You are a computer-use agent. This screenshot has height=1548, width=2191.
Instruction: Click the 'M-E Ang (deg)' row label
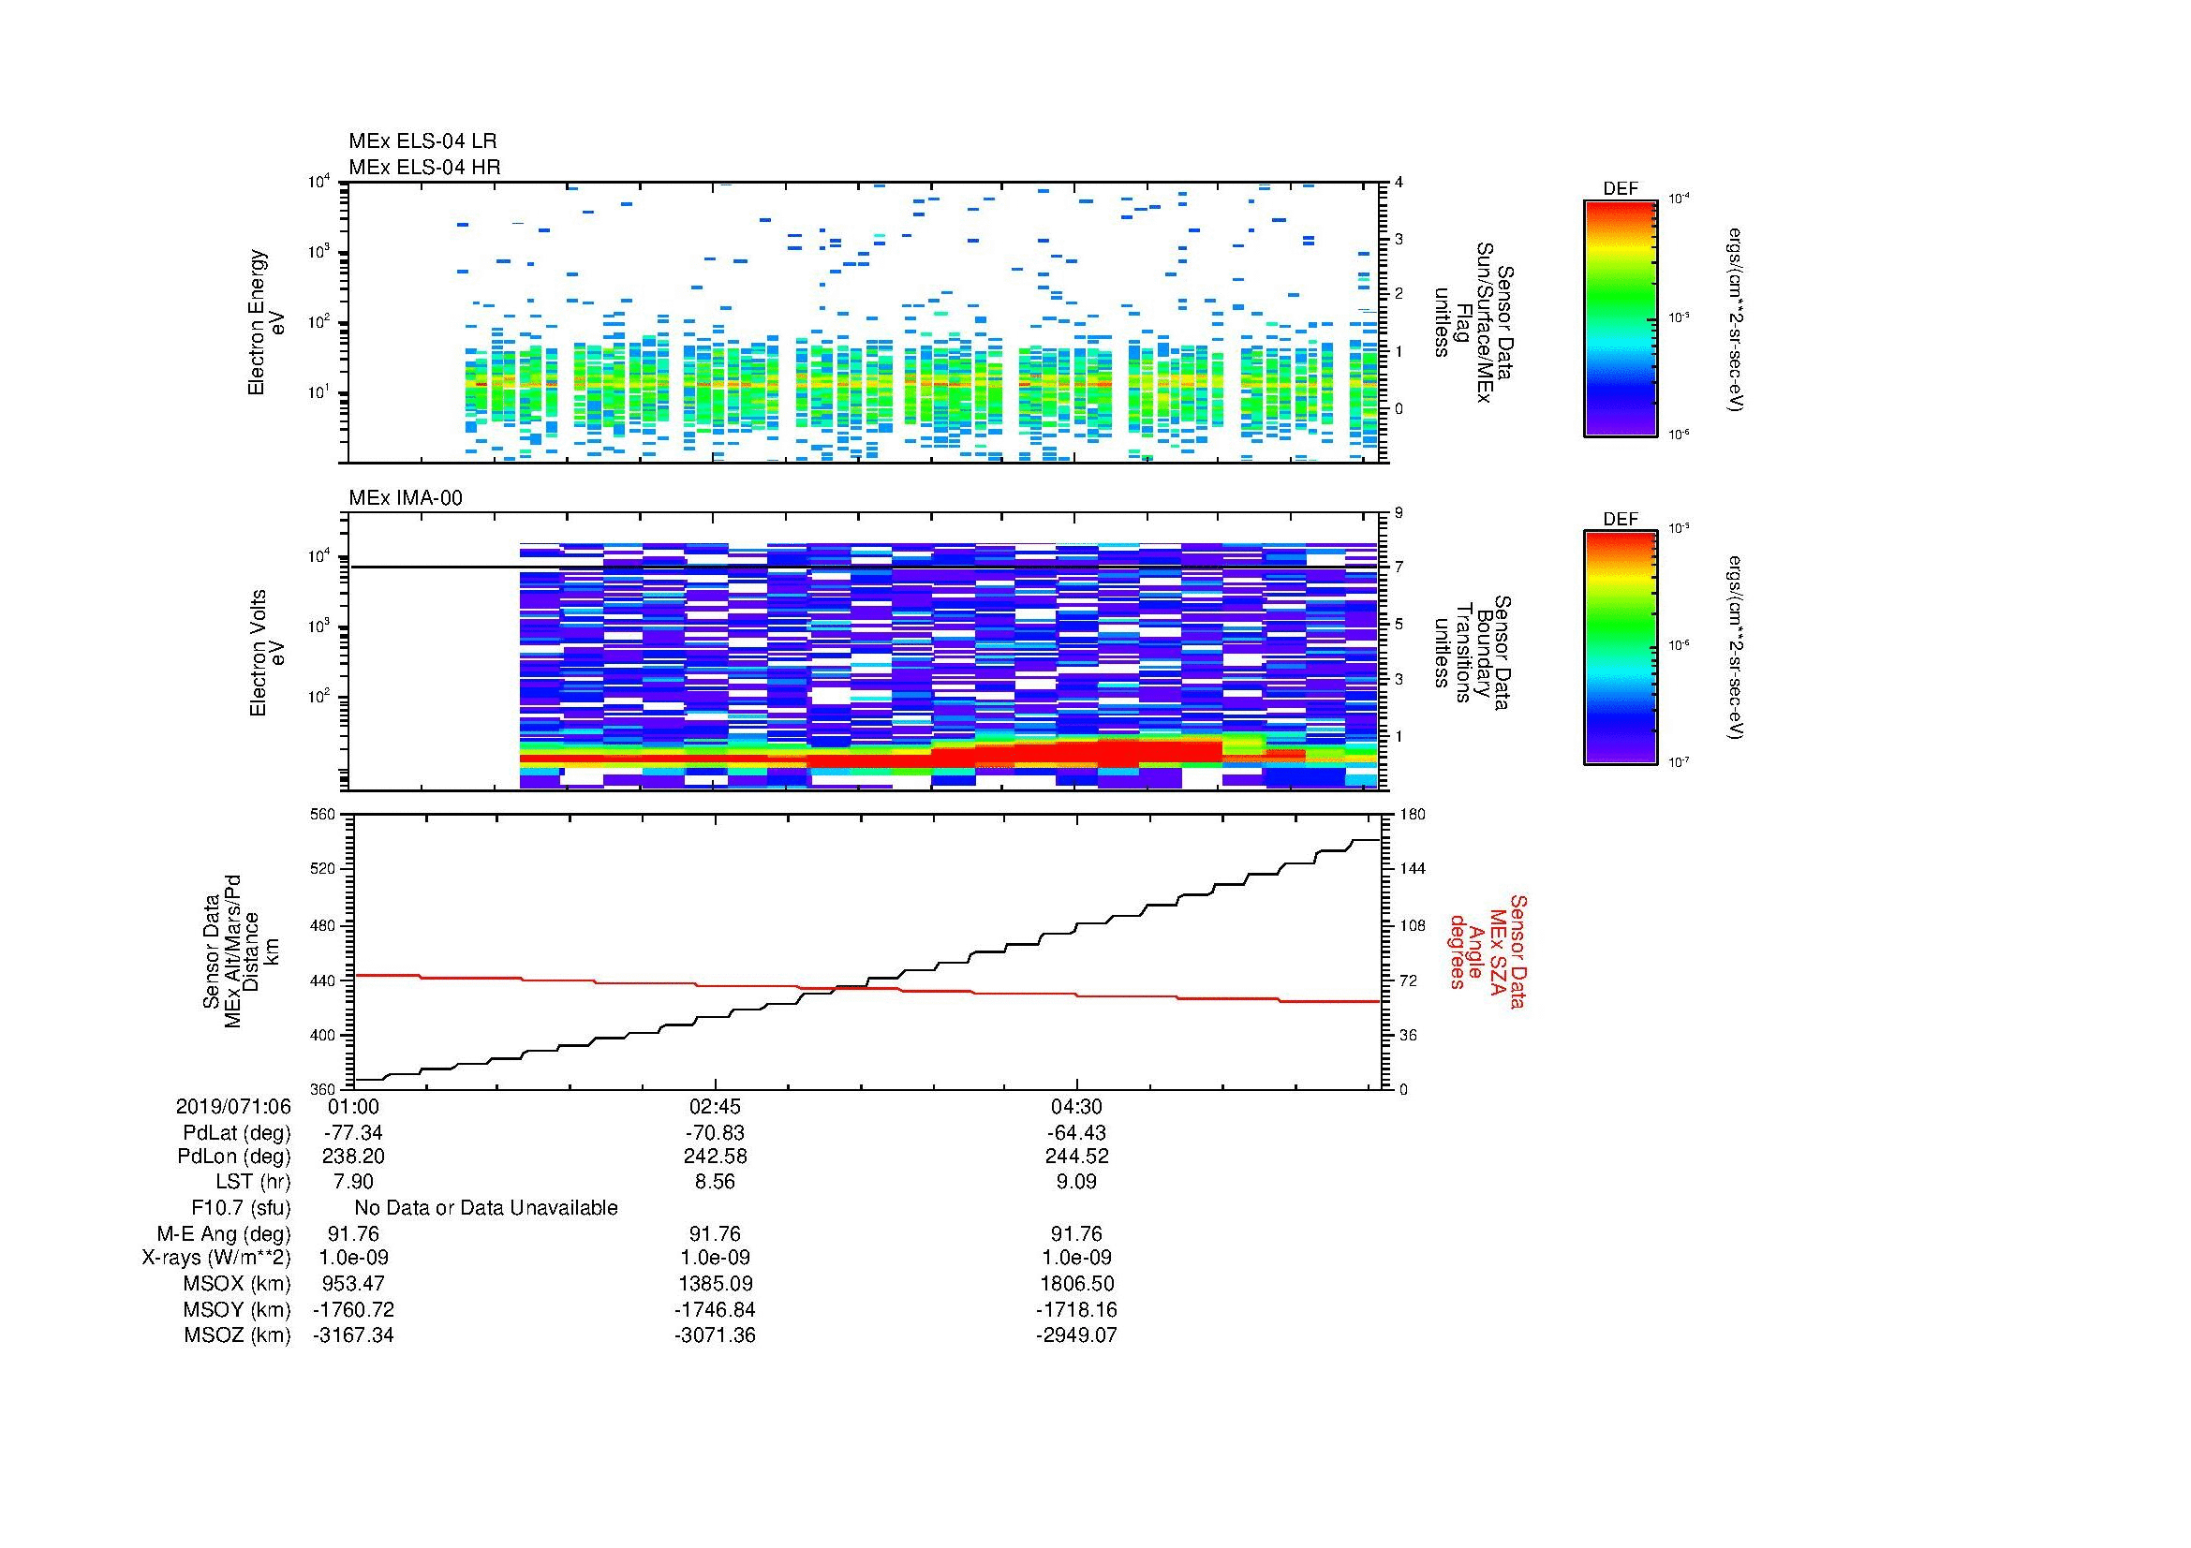(224, 1234)
